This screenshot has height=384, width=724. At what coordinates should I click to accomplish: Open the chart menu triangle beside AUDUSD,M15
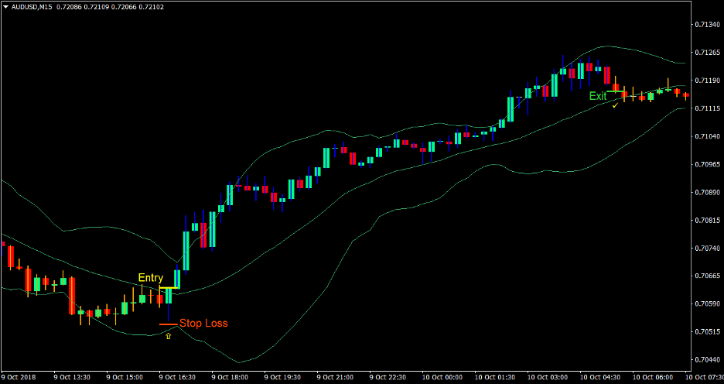pos(5,6)
